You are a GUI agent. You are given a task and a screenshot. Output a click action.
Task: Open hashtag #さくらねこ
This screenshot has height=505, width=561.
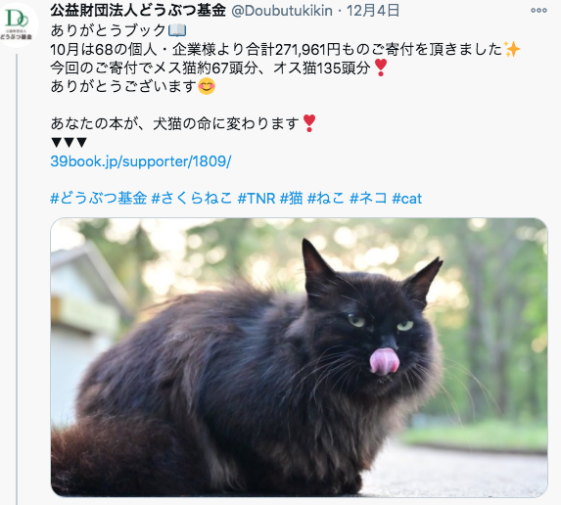click(x=192, y=198)
